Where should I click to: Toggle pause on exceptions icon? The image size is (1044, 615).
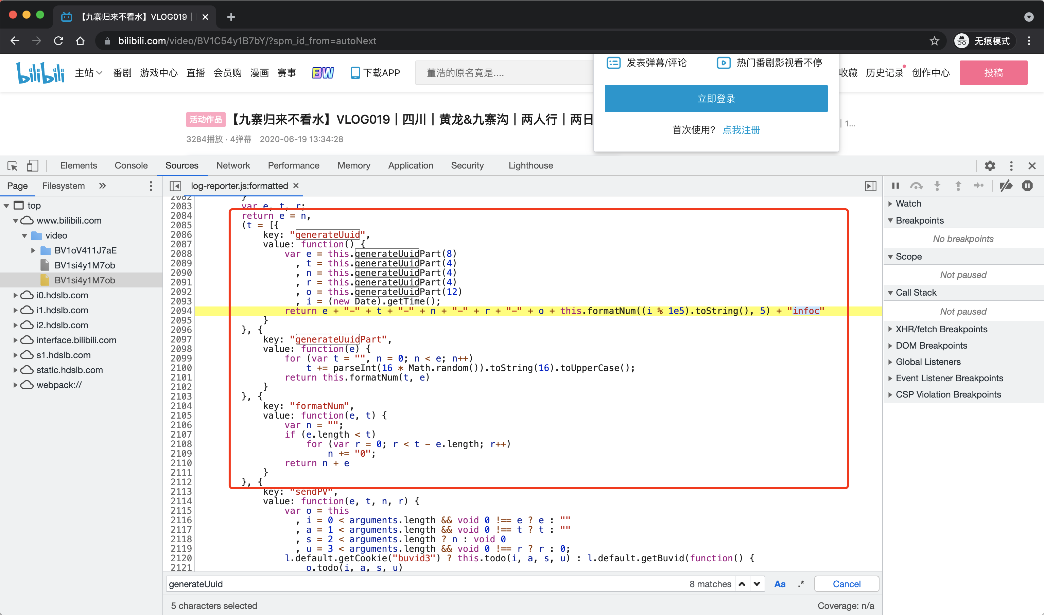coord(1027,186)
